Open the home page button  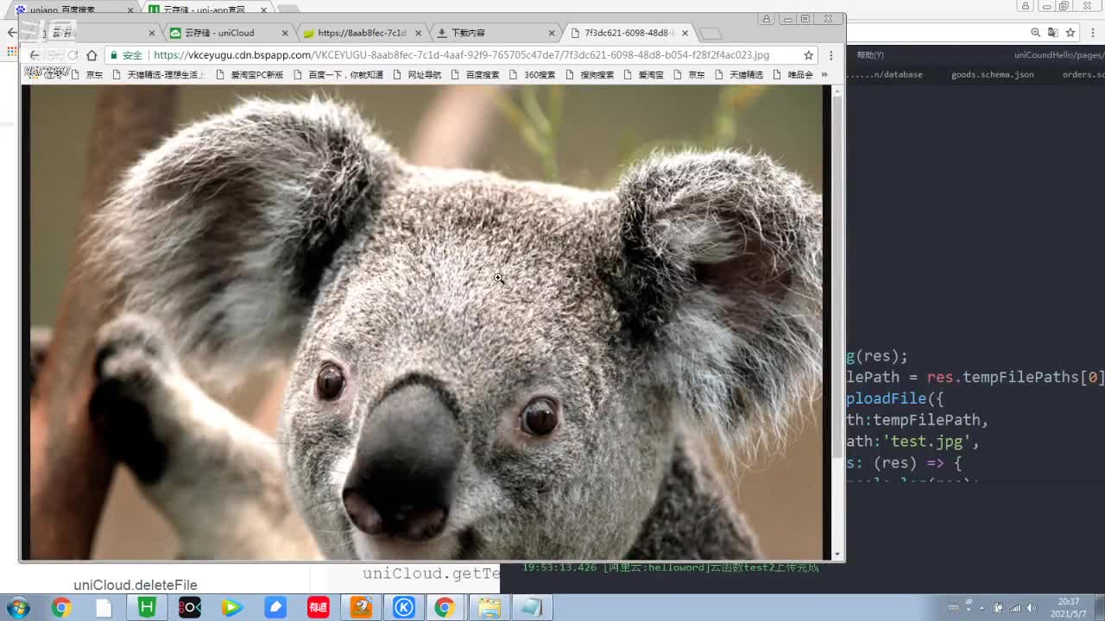(x=92, y=55)
